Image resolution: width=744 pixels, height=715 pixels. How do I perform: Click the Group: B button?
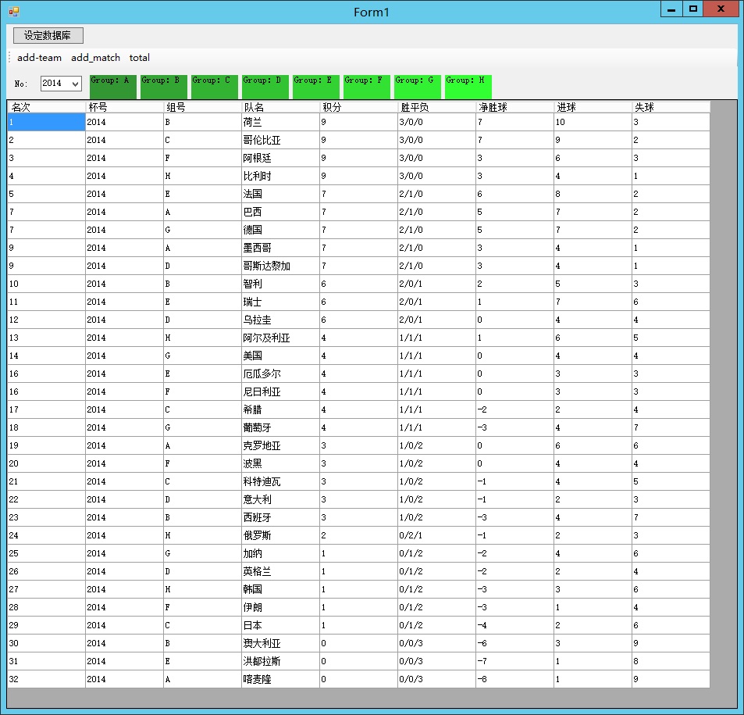(164, 87)
